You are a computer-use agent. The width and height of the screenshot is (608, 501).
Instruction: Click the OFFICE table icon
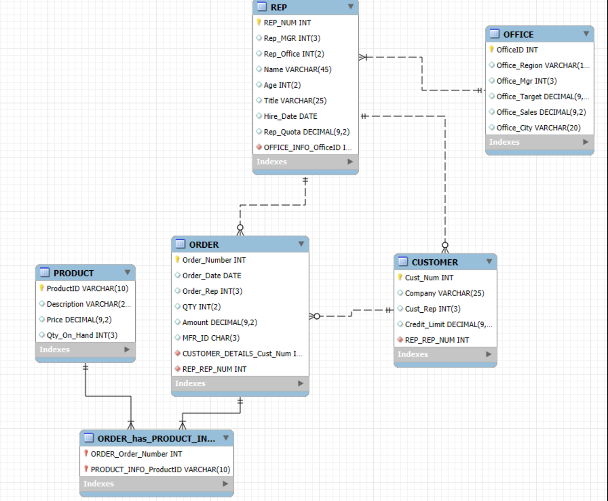click(x=494, y=34)
